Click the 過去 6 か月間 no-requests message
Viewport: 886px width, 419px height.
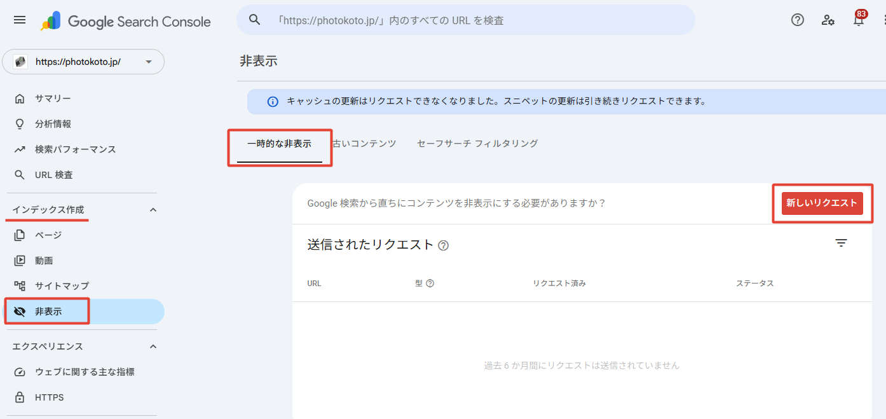tap(582, 366)
